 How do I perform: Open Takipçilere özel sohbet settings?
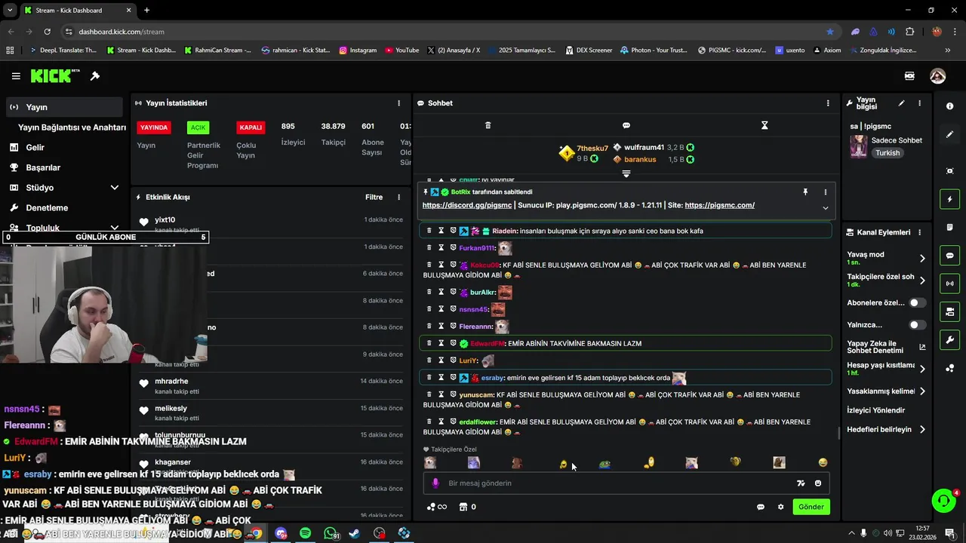[885, 281]
